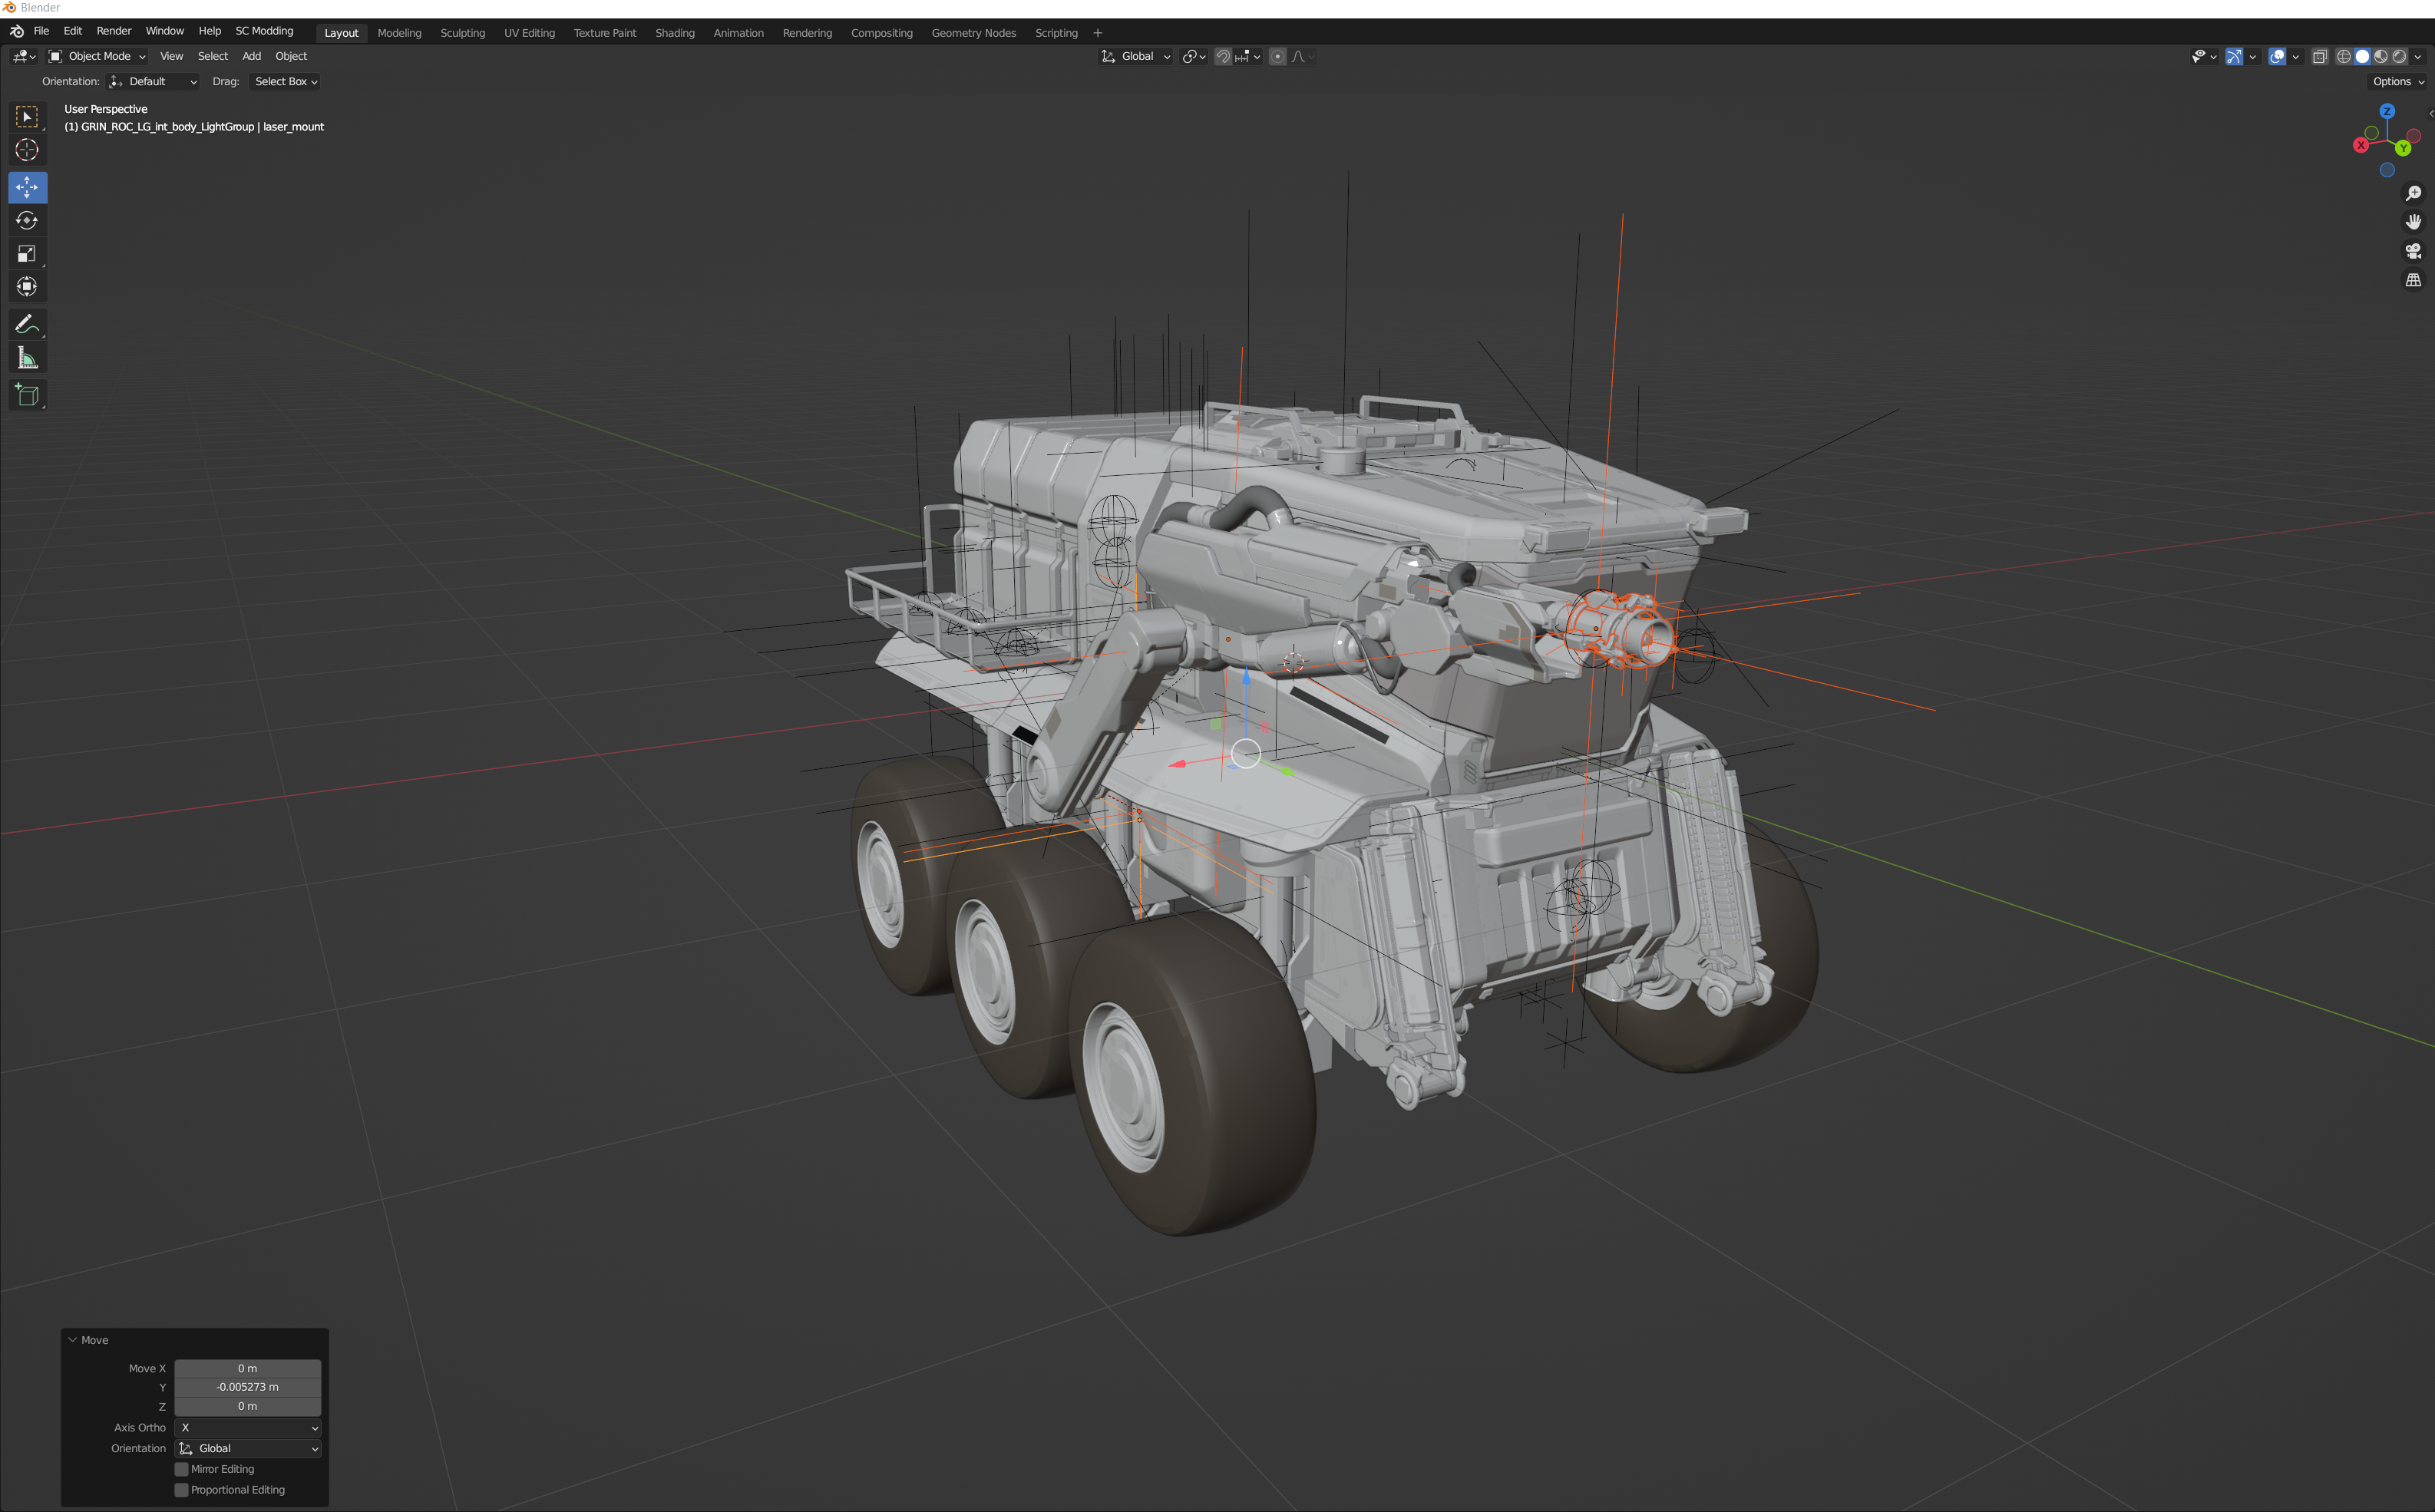Screen dimensions: 2435x1512
Task: Select the Rotate tool
Action: 27,220
